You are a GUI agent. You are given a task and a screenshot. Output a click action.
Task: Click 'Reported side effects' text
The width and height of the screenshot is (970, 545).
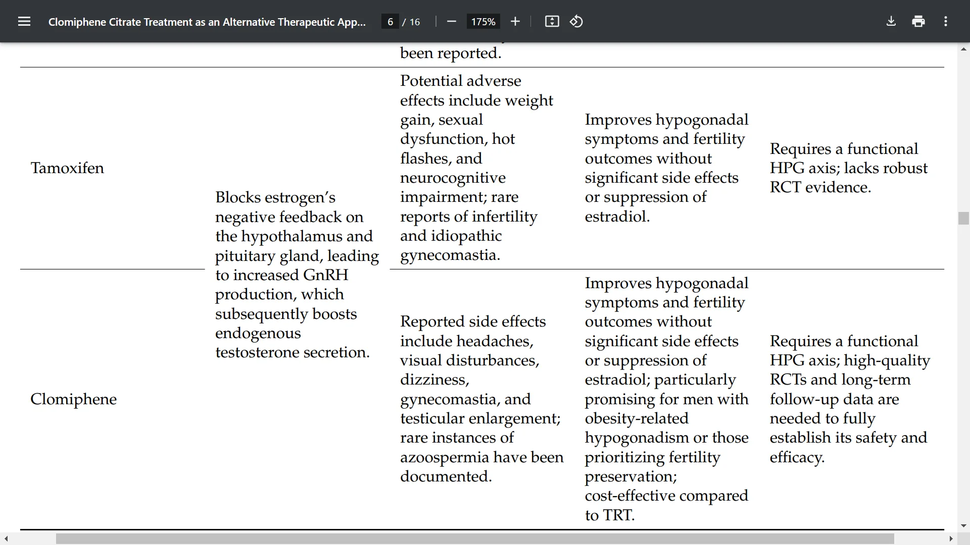click(473, 321)
